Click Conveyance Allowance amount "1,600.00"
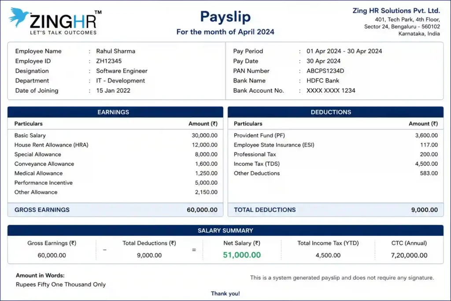 click(206, 164)
